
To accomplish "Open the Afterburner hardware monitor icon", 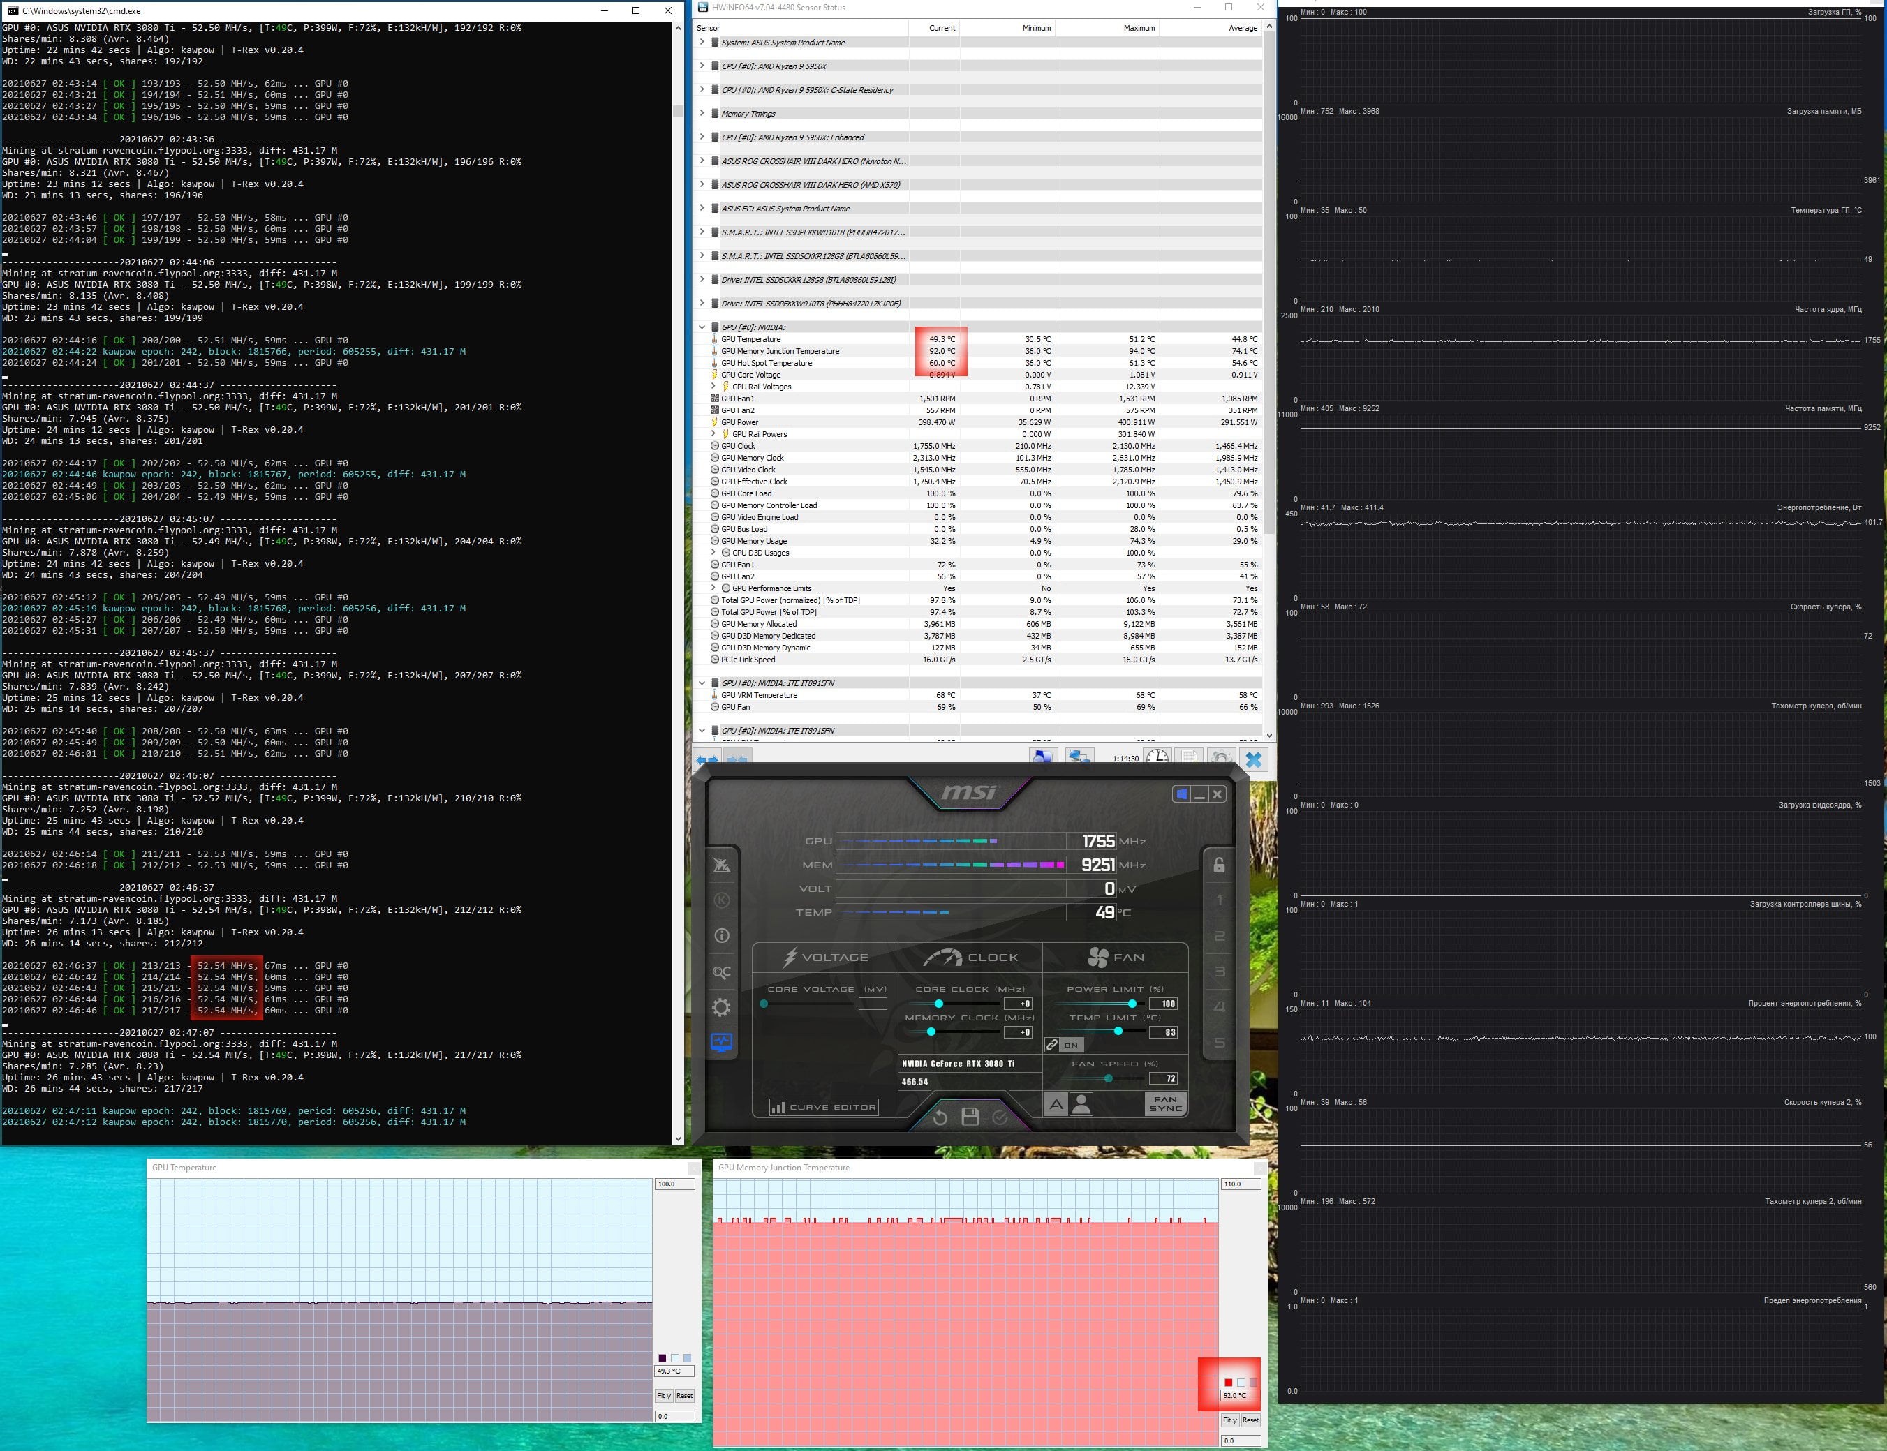I will coord(721,1043).
